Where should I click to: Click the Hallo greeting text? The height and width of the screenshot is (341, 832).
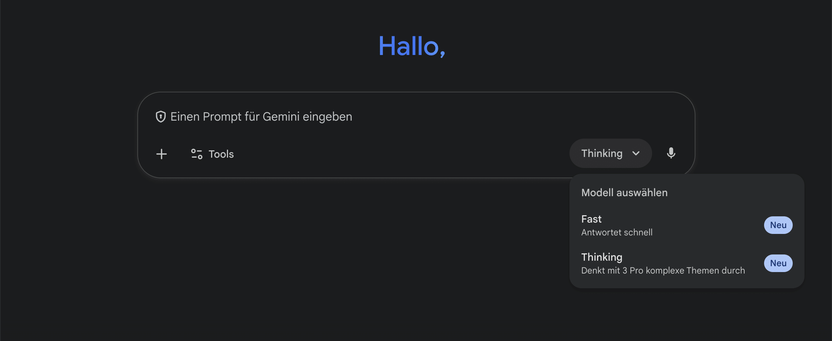[x=412, y=46]
